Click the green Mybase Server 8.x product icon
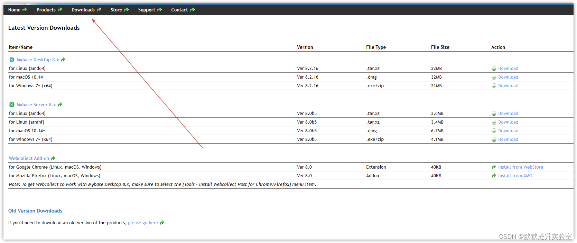577x243 pixels. (12, 105)
